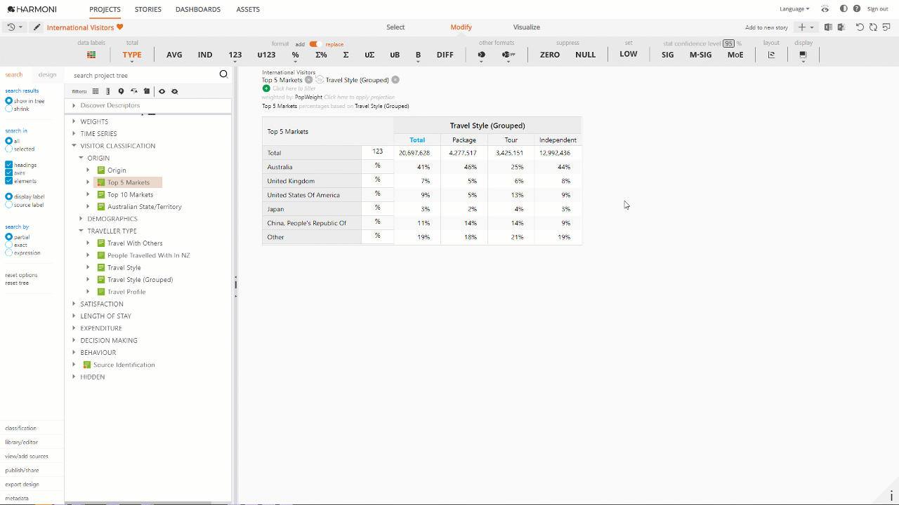Expand the SATISFACTION tree node
The image size is (899, 505).
coord(74,304)
